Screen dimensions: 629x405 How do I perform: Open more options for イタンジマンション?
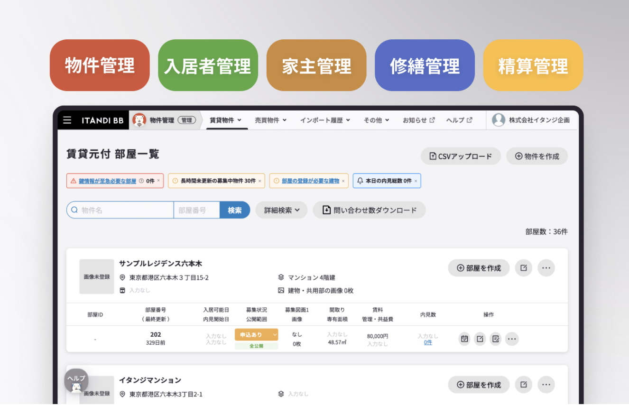click(x=546, y=385)
